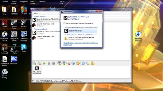Click the Team Fortress 2 desktop icon
Screen dimensions: 163x91
coord(5,49)
